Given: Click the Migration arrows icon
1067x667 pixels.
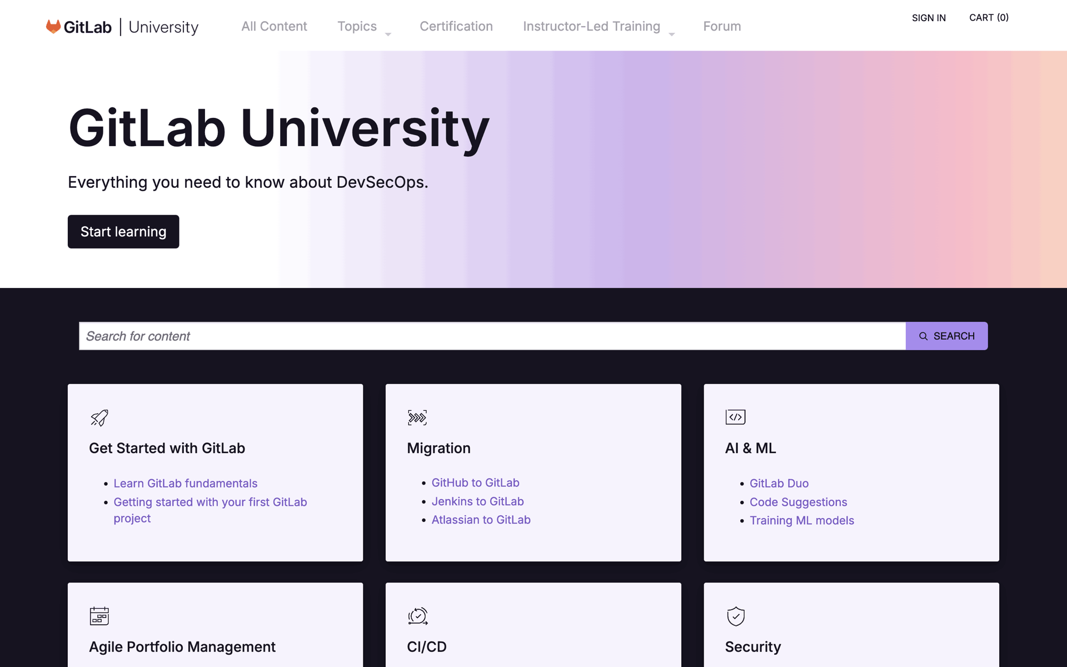Looking at the screenshot, I should [x=417, y=417].
